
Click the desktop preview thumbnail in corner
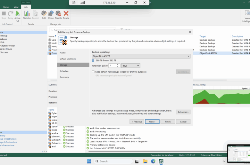[x=239, y=153]
